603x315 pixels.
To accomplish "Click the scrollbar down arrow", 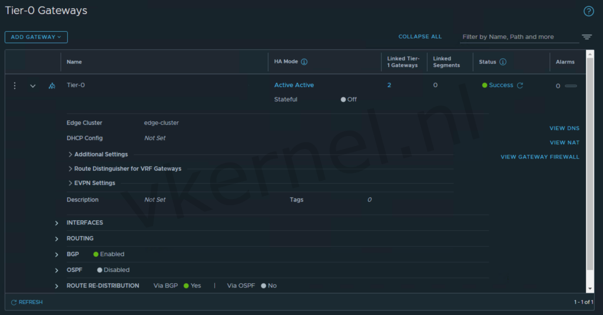I will click(590, 289).
